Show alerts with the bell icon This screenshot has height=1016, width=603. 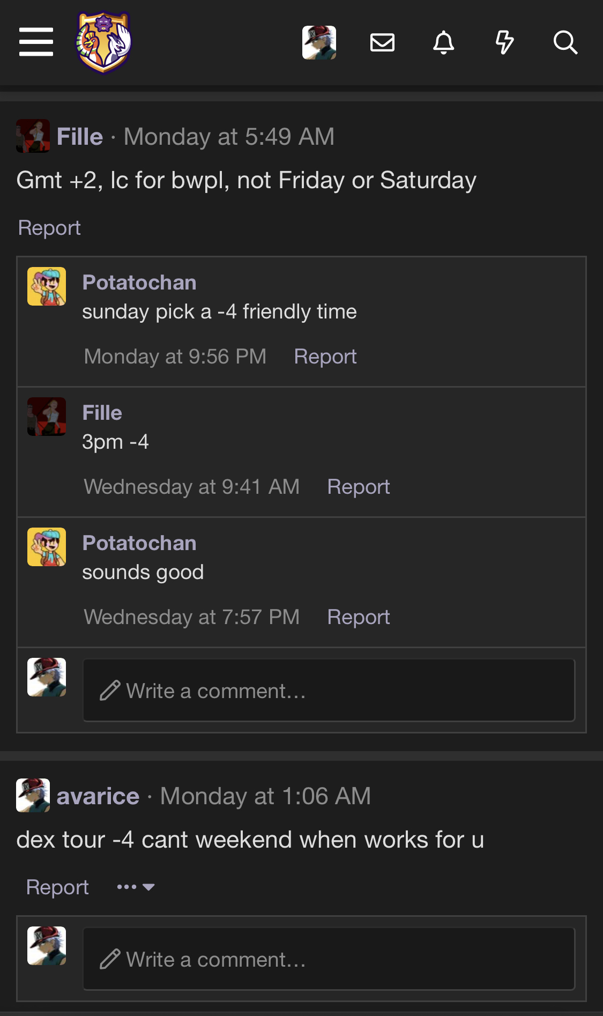point(443,42)
